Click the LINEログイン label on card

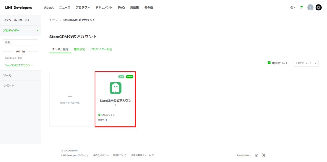point(108,115)
